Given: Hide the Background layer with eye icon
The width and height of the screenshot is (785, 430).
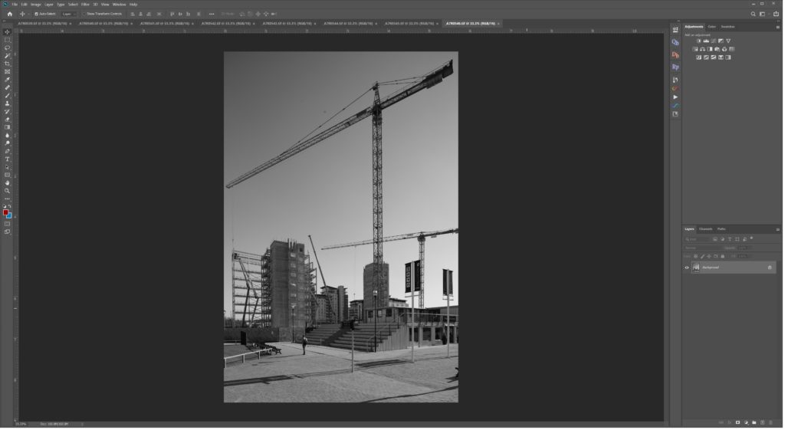Looking at the screenshot, I should (687, 268).
